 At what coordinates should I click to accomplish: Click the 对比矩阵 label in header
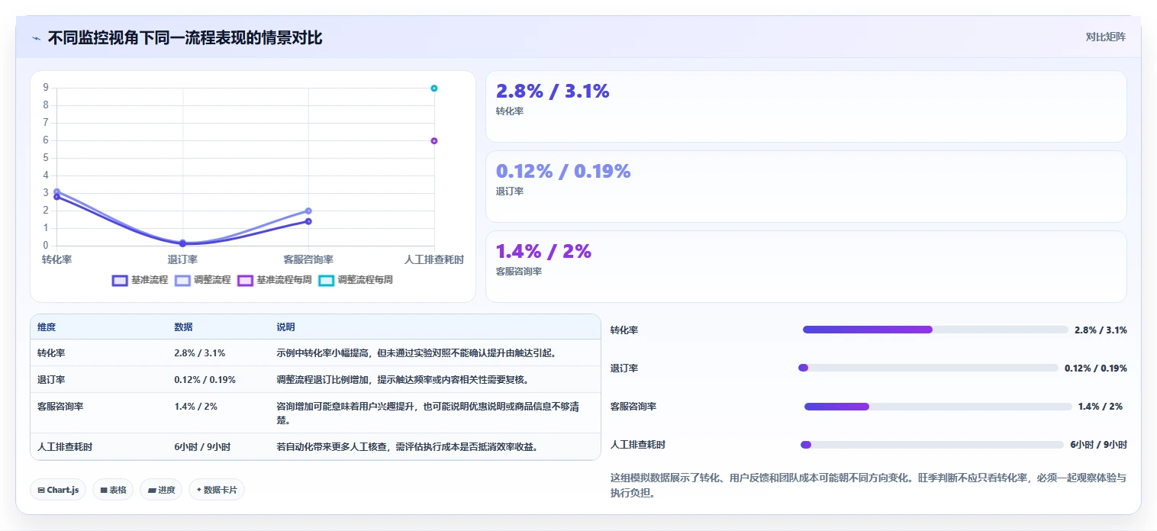(1105, 37)
